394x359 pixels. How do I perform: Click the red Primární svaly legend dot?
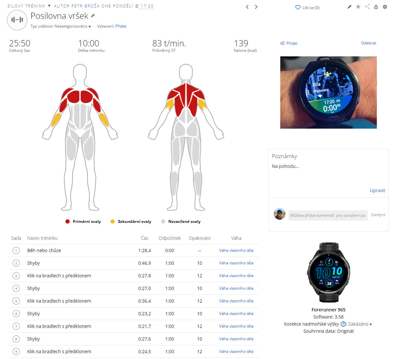click(67, 222)
